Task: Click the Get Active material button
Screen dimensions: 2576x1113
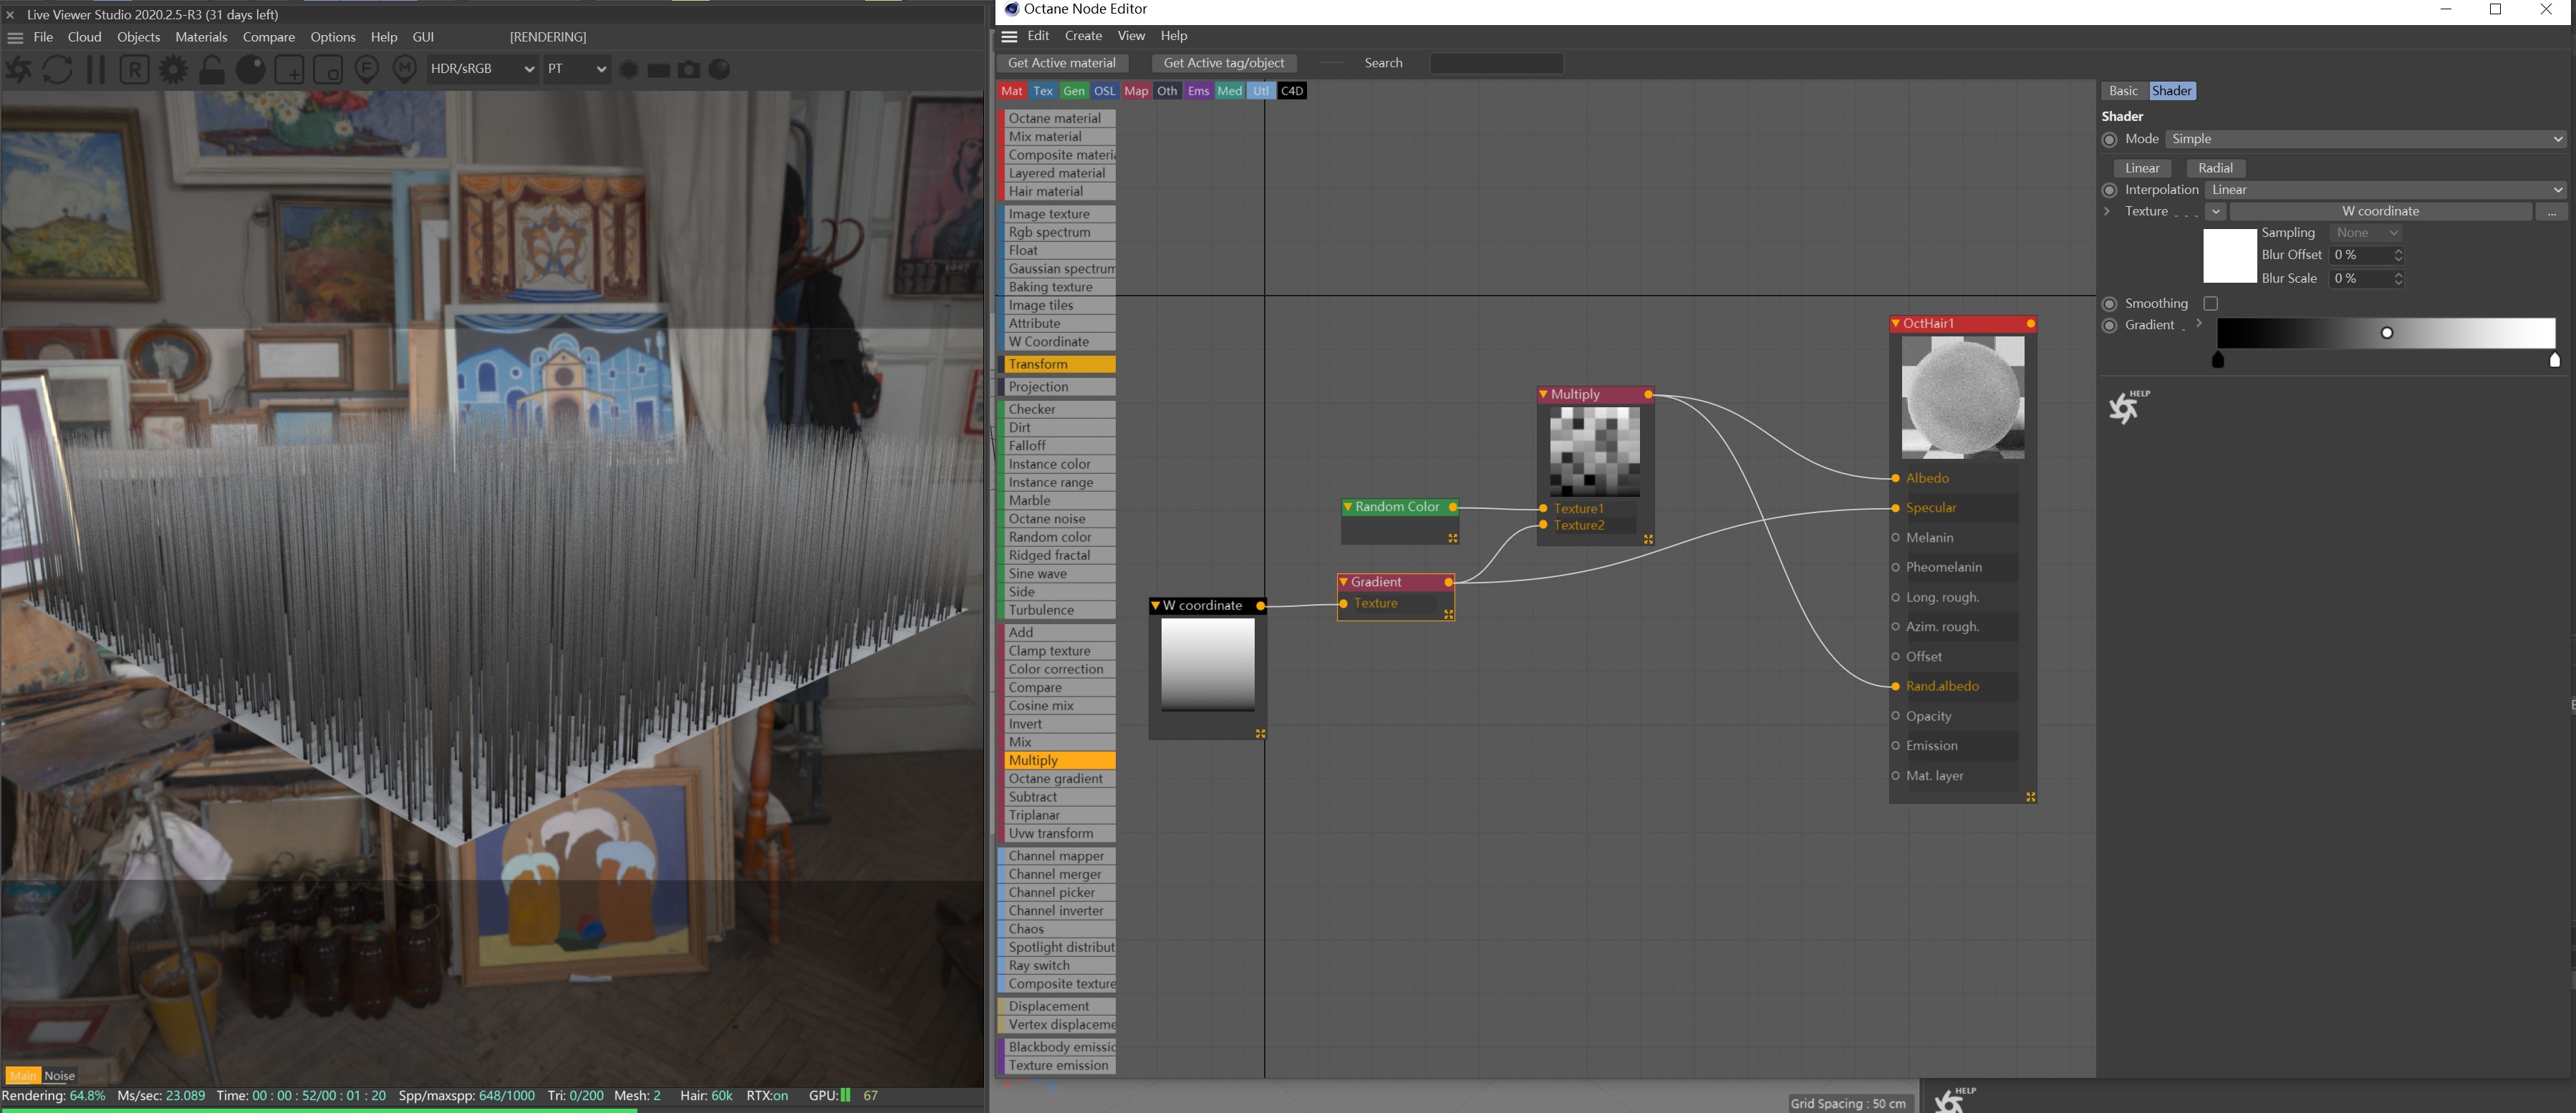Action: [x=1061, y=63]
